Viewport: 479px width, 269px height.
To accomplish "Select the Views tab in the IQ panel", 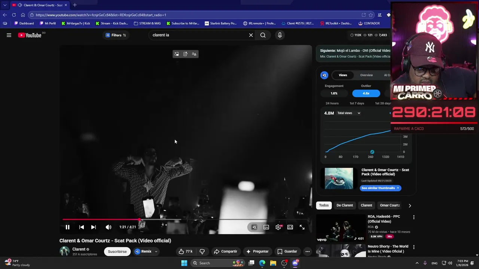I will (x=343, y=75).
